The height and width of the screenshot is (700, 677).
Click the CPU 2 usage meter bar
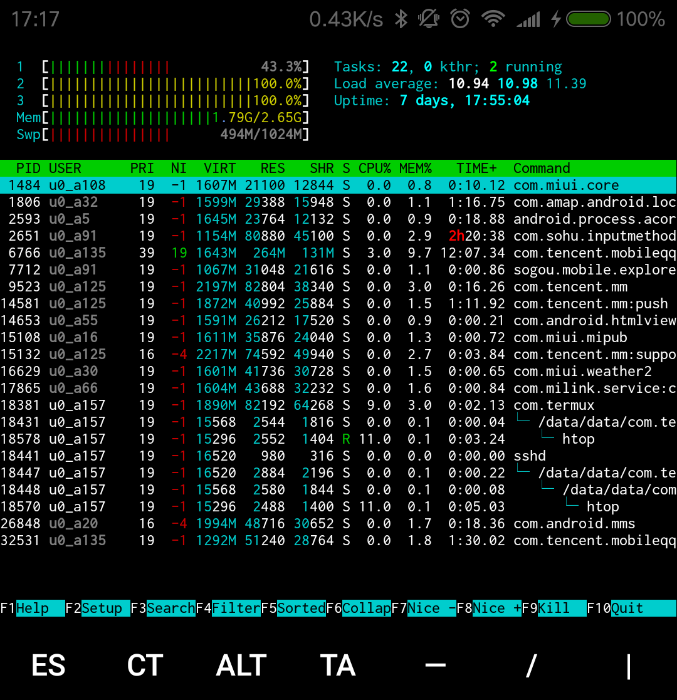tap(162, 84)
